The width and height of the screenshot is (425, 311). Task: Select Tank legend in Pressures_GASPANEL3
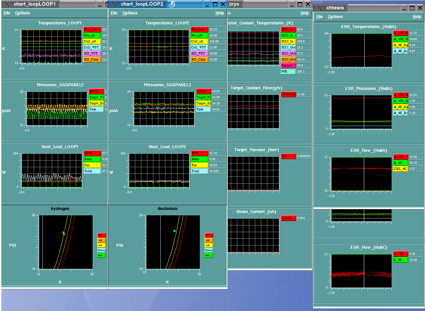click(203, 109)
